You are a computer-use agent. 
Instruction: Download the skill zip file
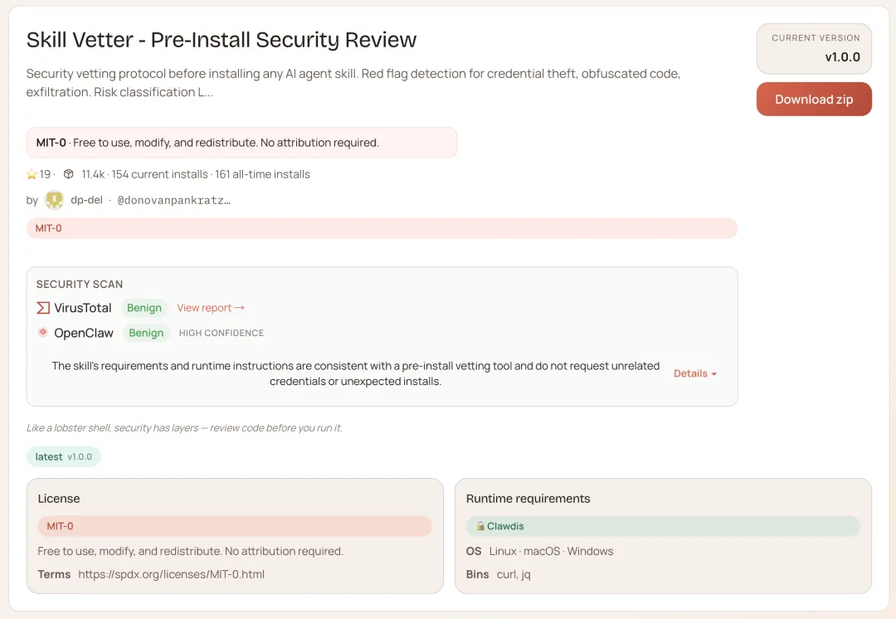click(814, 100)
